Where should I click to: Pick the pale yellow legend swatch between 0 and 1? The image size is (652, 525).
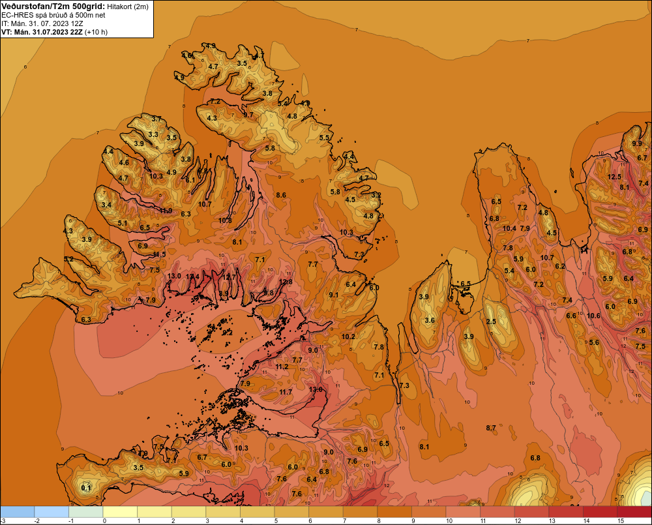(120, 512)
